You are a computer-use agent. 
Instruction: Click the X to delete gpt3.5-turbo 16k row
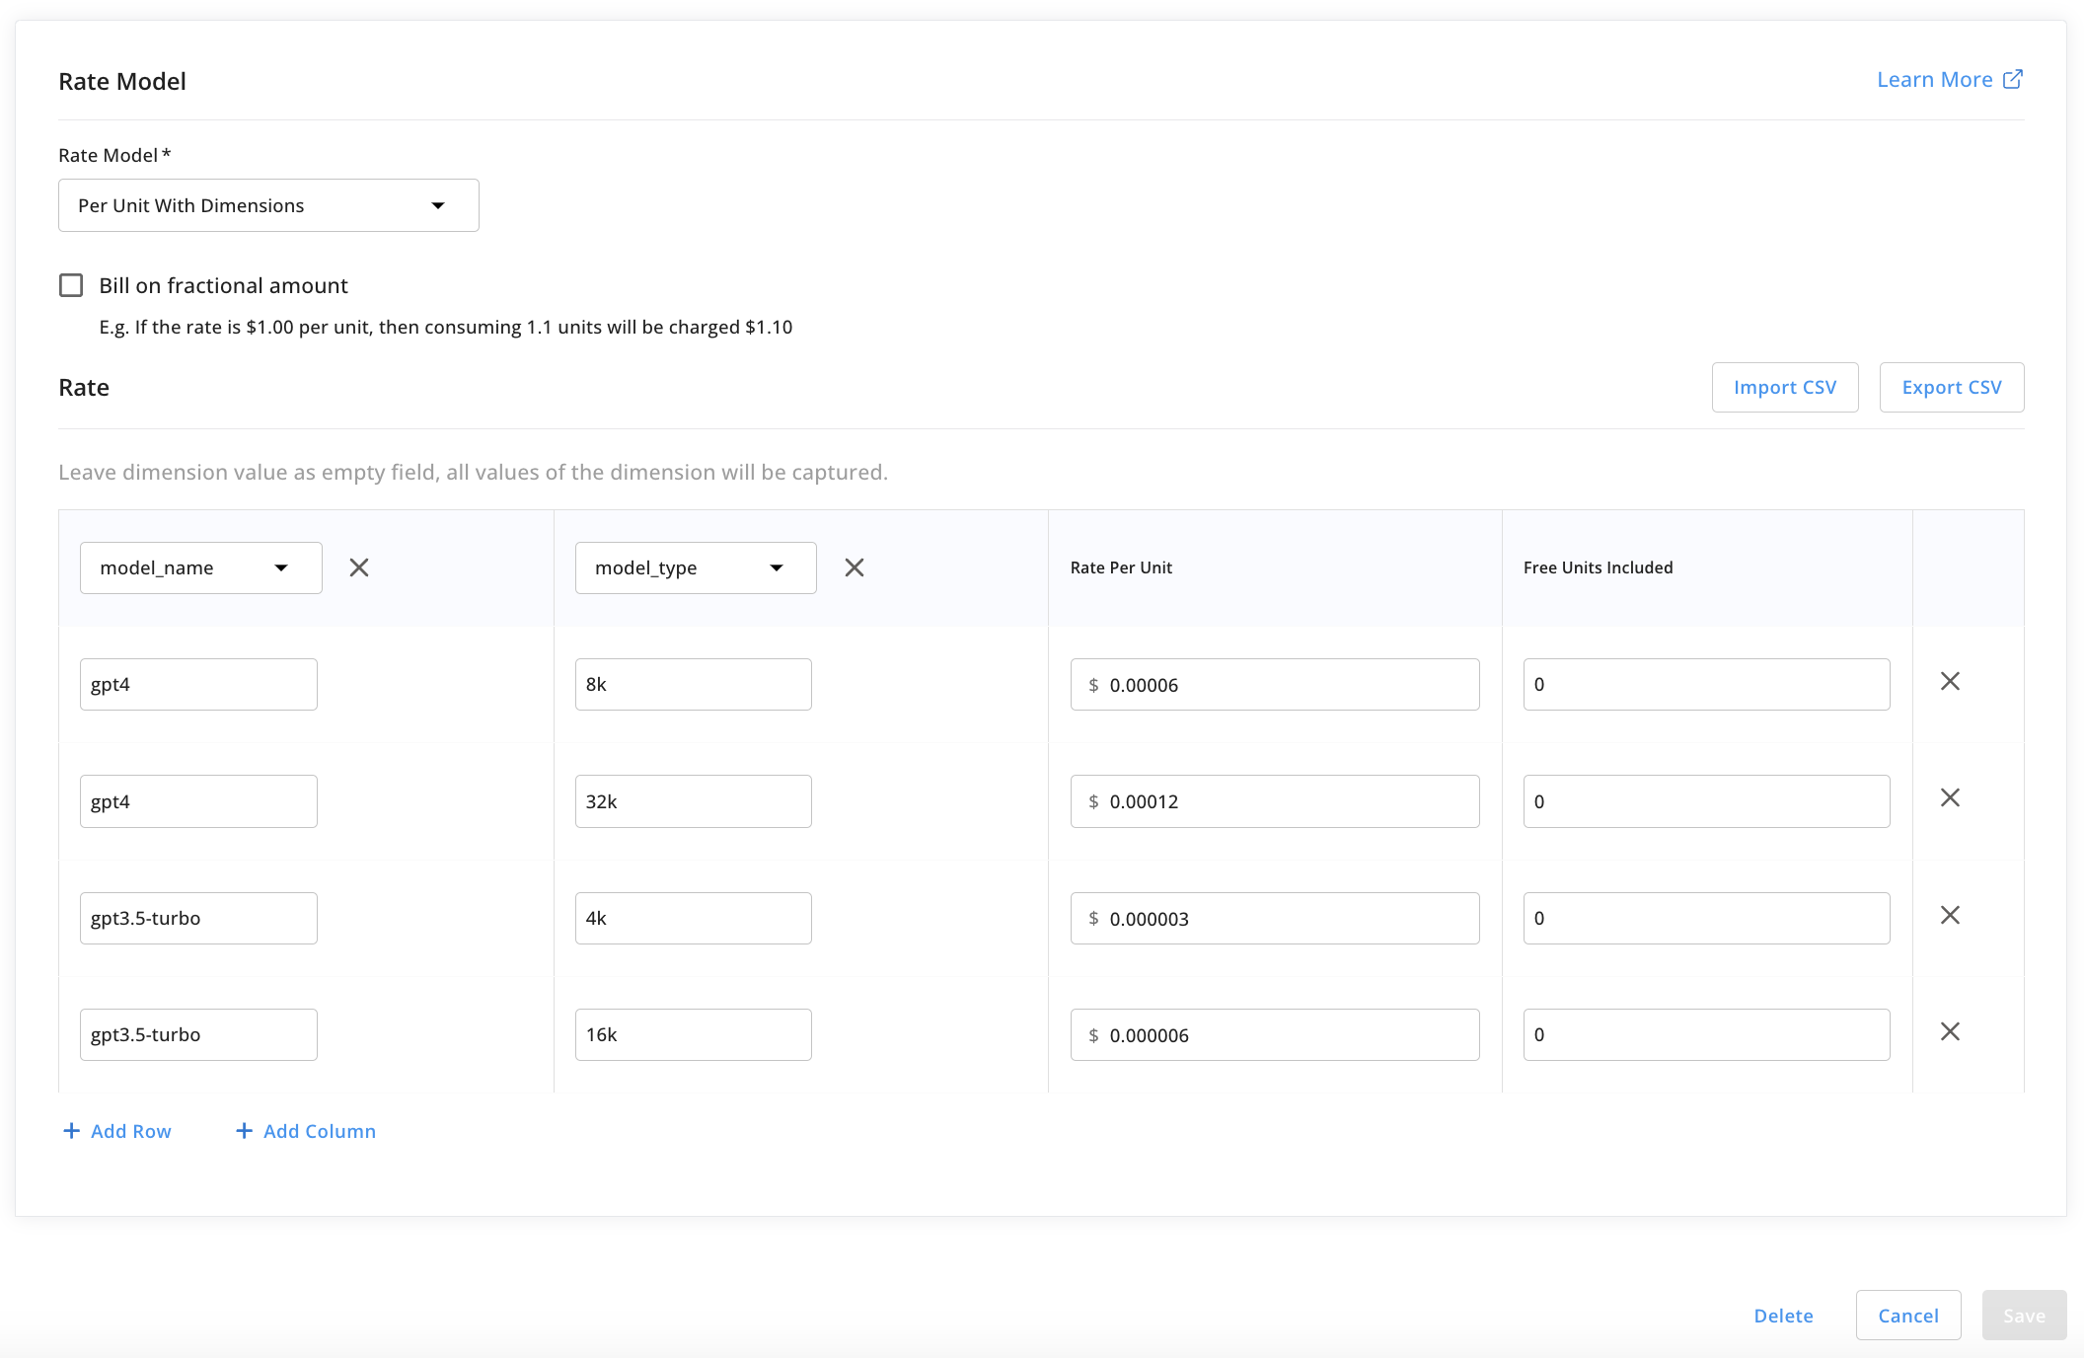tap(1949, 1033)
